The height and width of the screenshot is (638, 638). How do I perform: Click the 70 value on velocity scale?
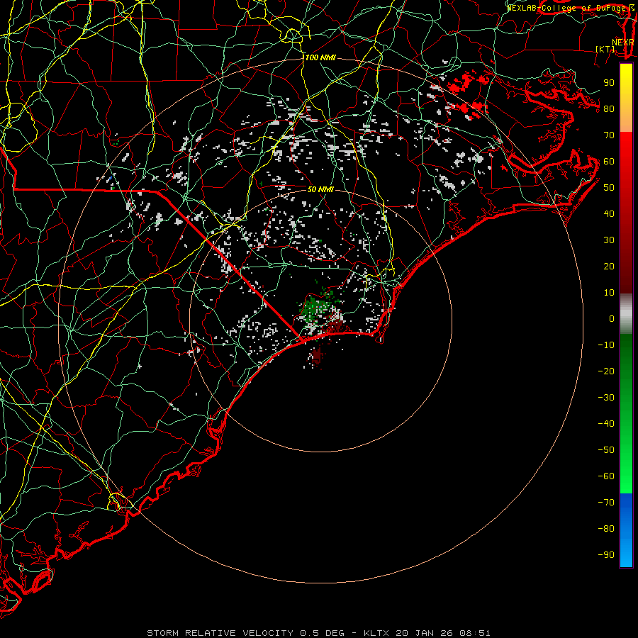(x=609, y=135)
